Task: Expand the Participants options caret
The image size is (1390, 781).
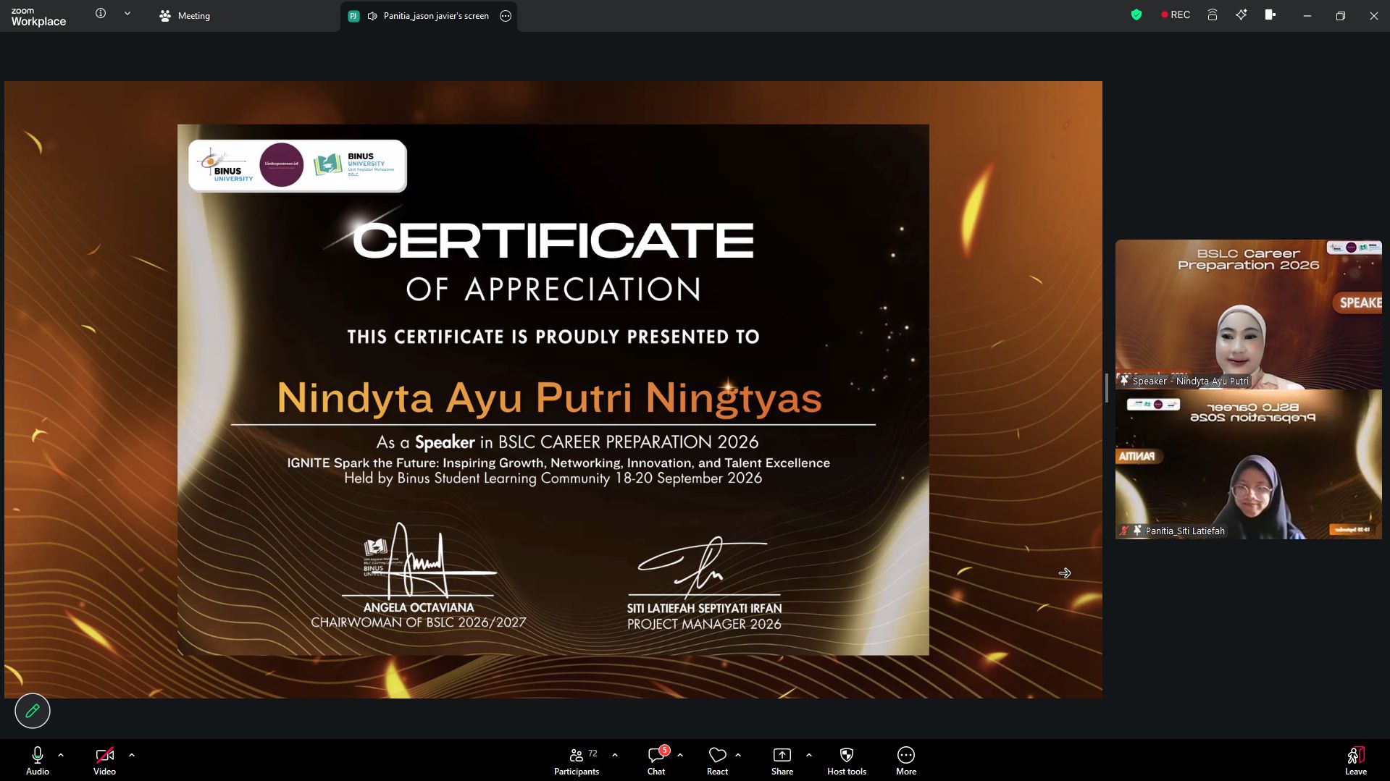Action: pyautogui.click(x=615, y=755)
